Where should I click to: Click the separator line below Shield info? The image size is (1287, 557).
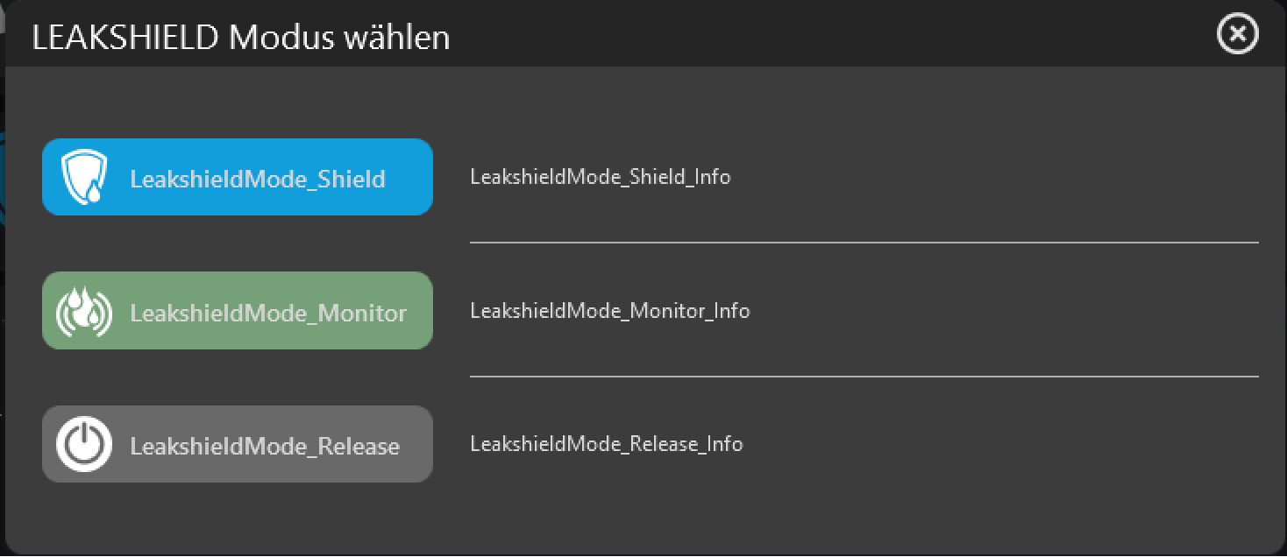(x=864, y=242)
